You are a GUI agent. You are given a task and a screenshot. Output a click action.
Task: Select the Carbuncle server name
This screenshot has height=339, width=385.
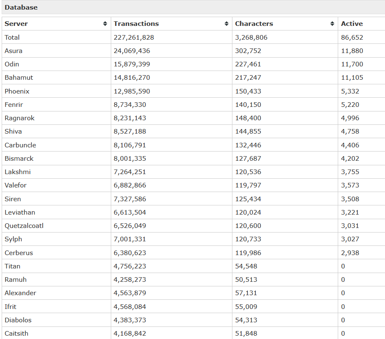[x=20, y=145]
